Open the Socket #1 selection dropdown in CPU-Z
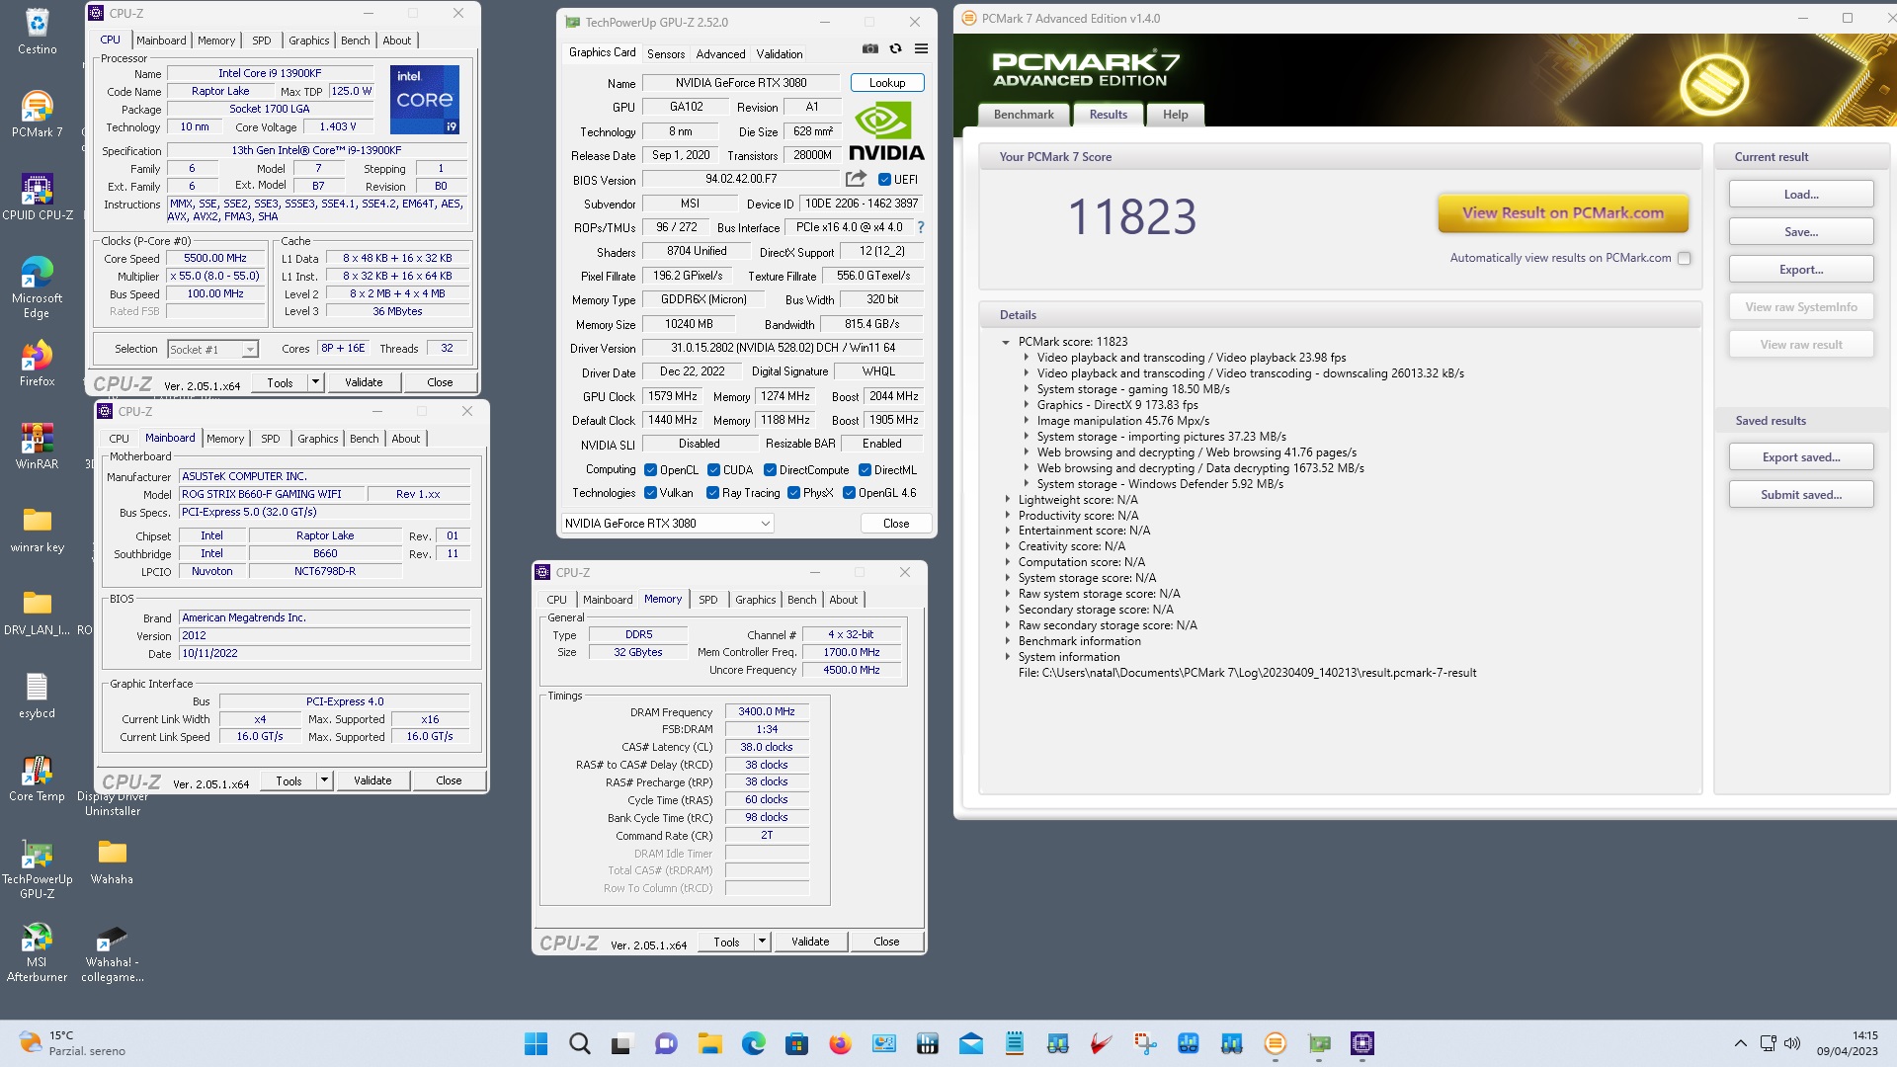 point(212,349)
